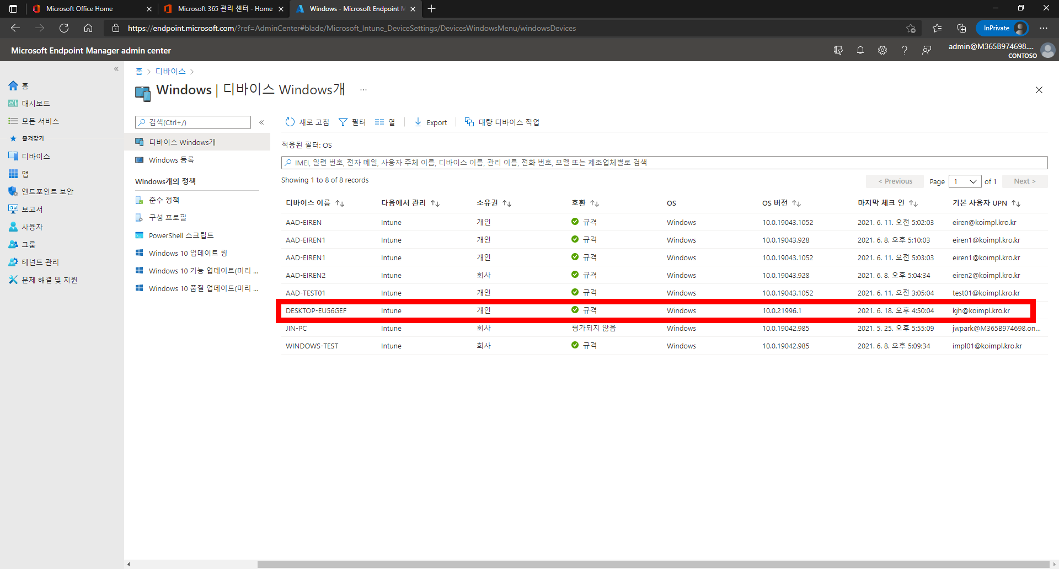The image size is (1059, 569).
Task: Click the menu 검색(Ctrl+/) box
Action: (x=193, y=122)
